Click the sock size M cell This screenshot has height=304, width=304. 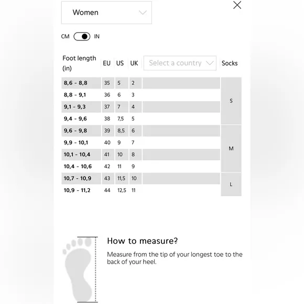pos(231,148)
